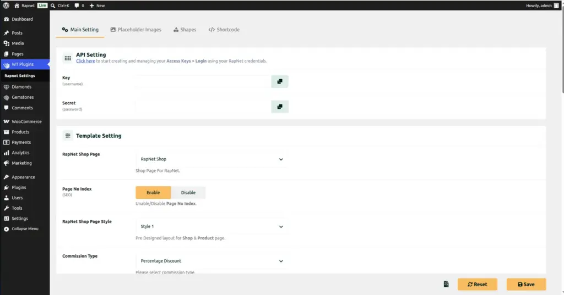The height and width of the screenshot is (295, 564).
Task: Collapse the sidebar menu
Action: coord(25,229)
